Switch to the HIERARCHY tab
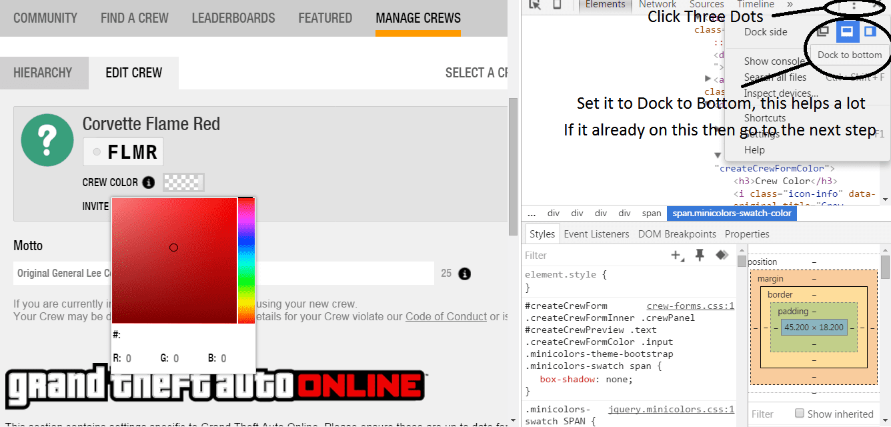This screenshot has width=891, height=427. [x=43, y=73]
